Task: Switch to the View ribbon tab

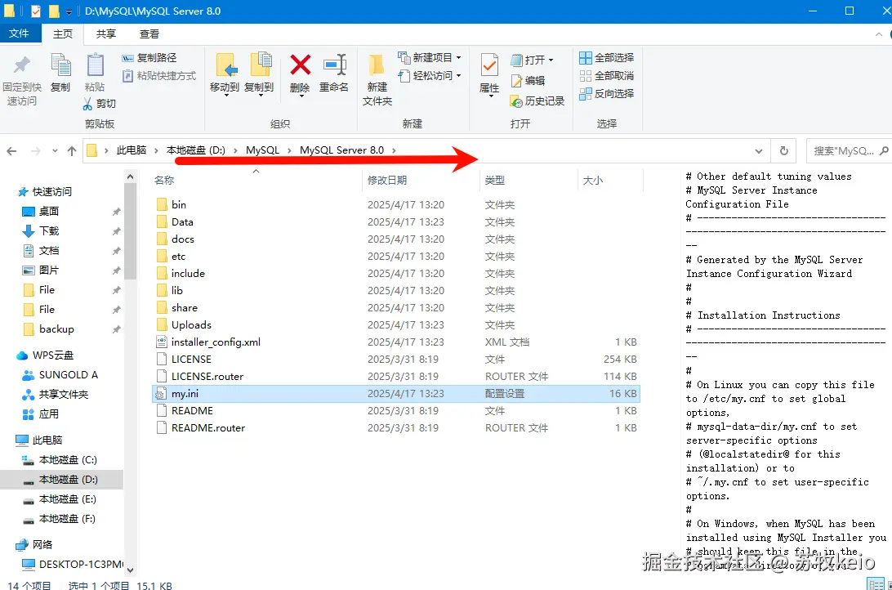Action: point(149,34)
